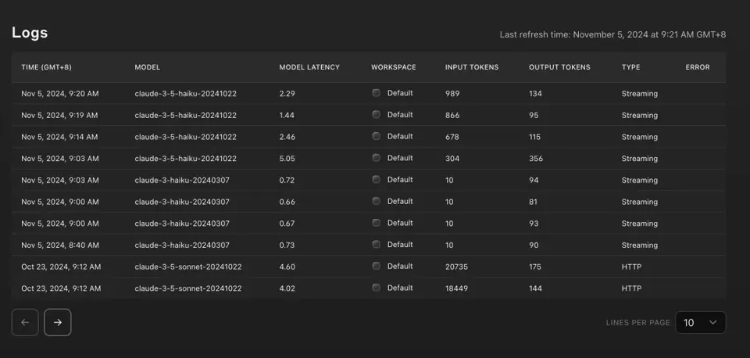Click workspace icon for 8:40 AM row
This screenshot has width=750, height=358.
coord(377,244)
